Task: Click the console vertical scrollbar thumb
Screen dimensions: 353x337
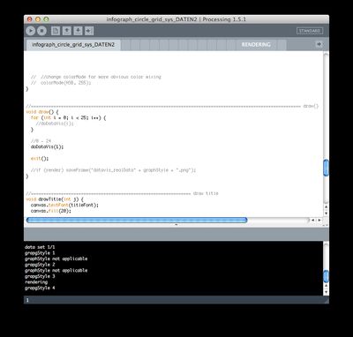Action: (326, 276)
